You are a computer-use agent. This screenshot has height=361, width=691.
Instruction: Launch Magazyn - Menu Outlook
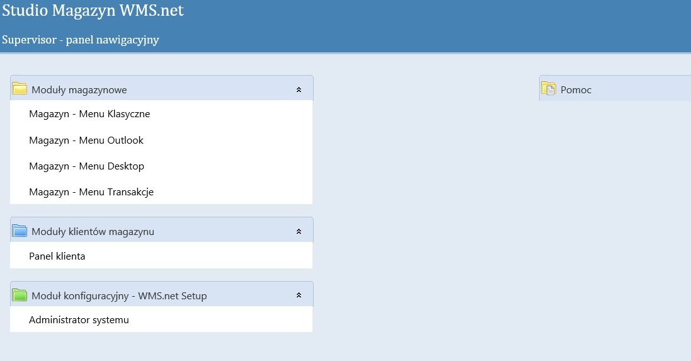[x=86, y=140]
